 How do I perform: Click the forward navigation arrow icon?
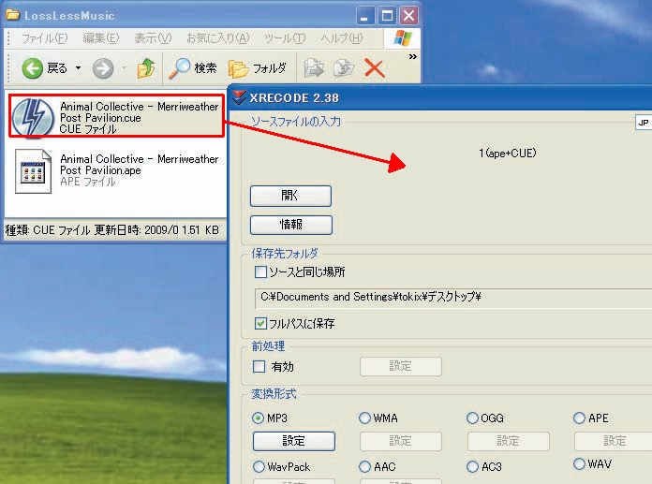point(103,68)
